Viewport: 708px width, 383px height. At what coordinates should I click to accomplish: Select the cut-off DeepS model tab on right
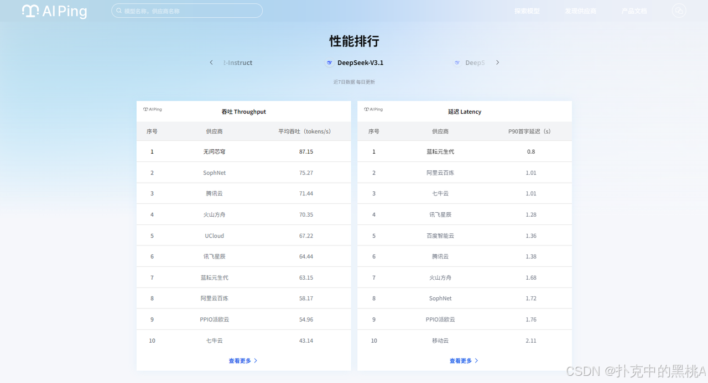pos(475,63)
